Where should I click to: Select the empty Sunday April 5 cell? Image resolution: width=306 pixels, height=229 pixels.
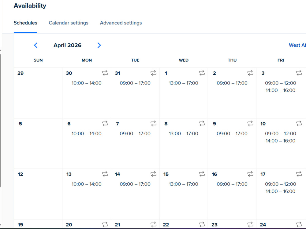pos(38,144)
